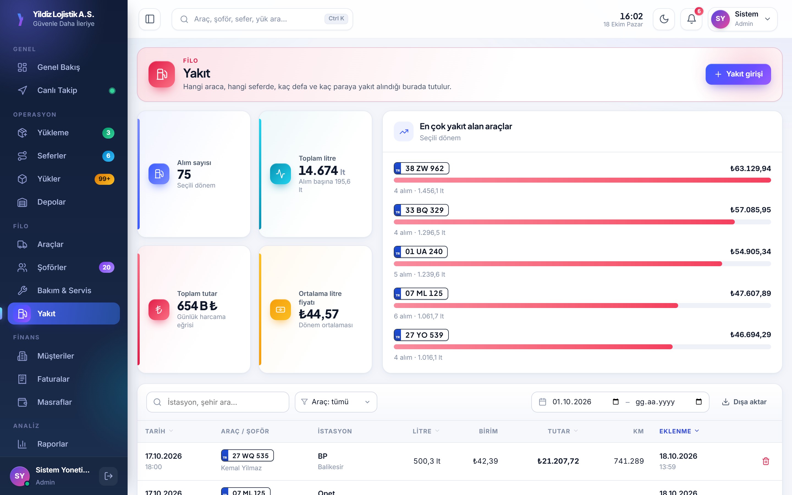Sort table by EKLENME column

pos(679,431)
